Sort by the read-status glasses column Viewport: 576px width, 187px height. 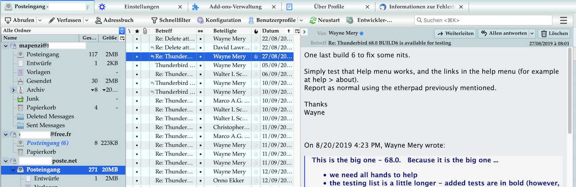coord(200,31)
